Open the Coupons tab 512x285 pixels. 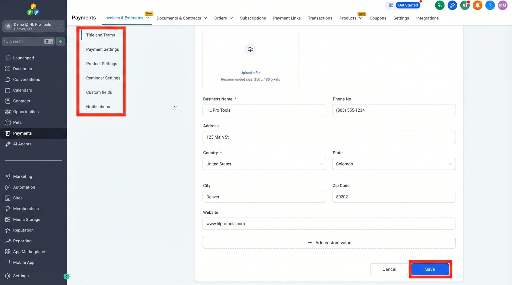(378, 18)
